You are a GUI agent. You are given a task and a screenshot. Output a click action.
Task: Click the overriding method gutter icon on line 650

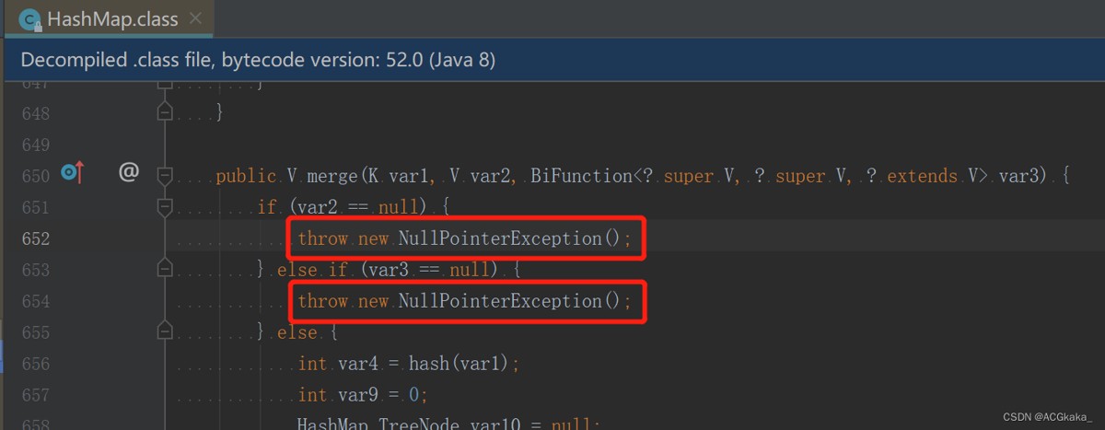[x=72, y=172]
